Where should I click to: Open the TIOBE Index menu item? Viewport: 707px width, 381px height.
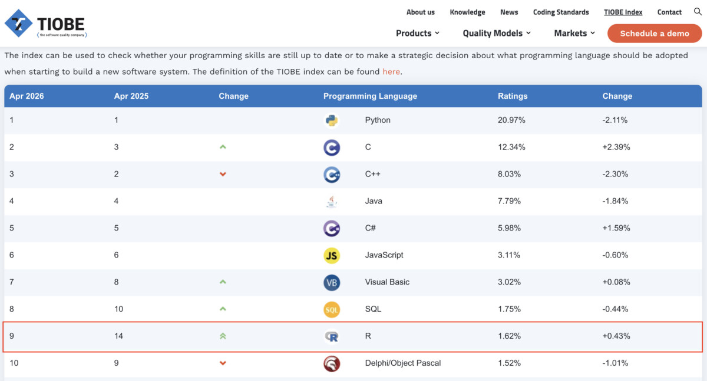pyautogui.click(x=623, y=12)
